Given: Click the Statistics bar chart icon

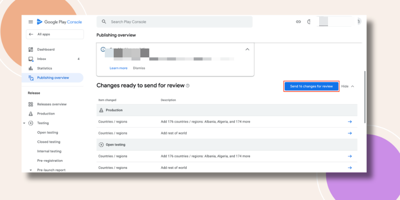Looking at the screenshot, I should [x=31, y=68].
